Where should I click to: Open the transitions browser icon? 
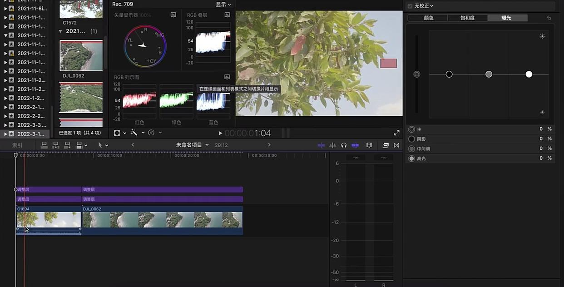396,145
